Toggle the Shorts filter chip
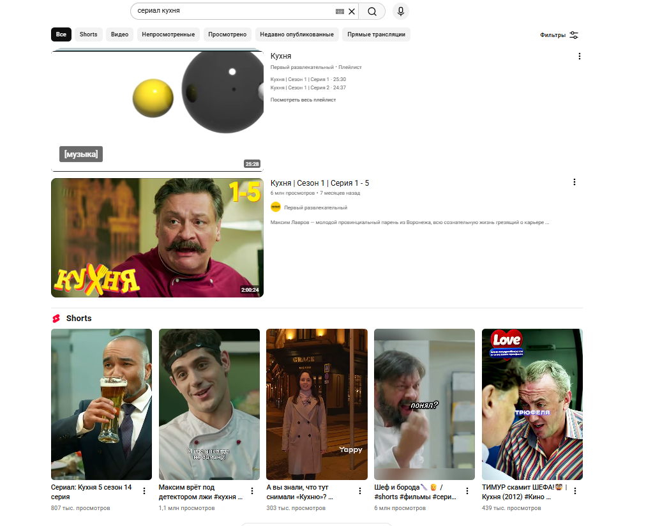The height and width of the screenshot is (526, 646). (x=88, y=34)
